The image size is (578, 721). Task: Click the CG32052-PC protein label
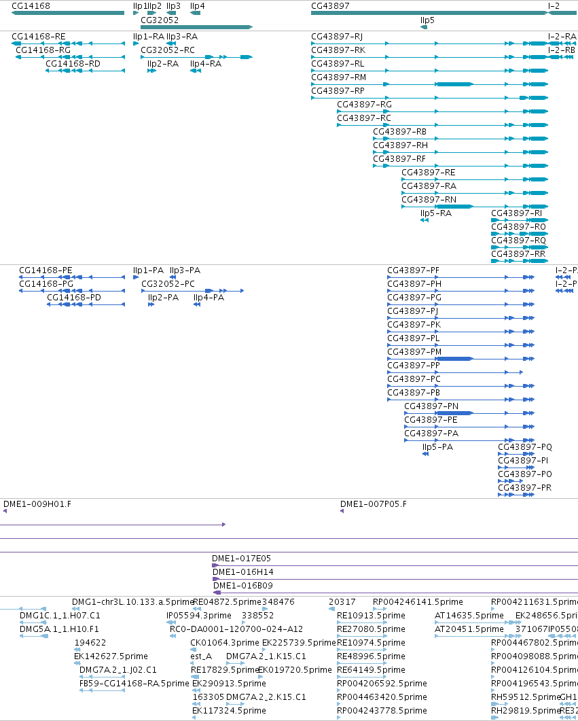(168, 283)
